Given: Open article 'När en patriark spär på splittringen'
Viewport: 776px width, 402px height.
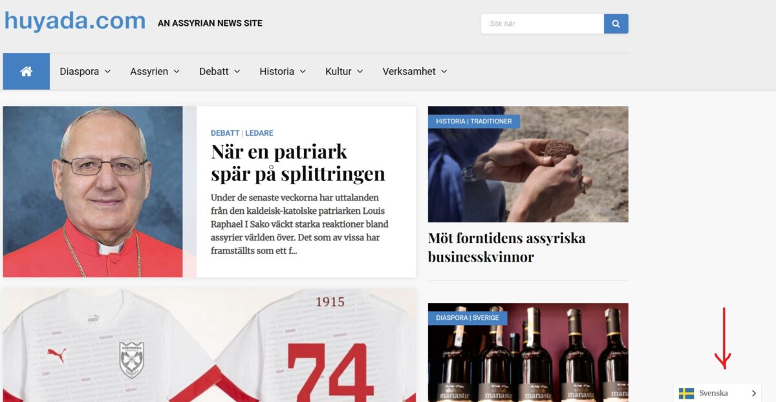Looking at the screenshot, I should pos(297,163).
